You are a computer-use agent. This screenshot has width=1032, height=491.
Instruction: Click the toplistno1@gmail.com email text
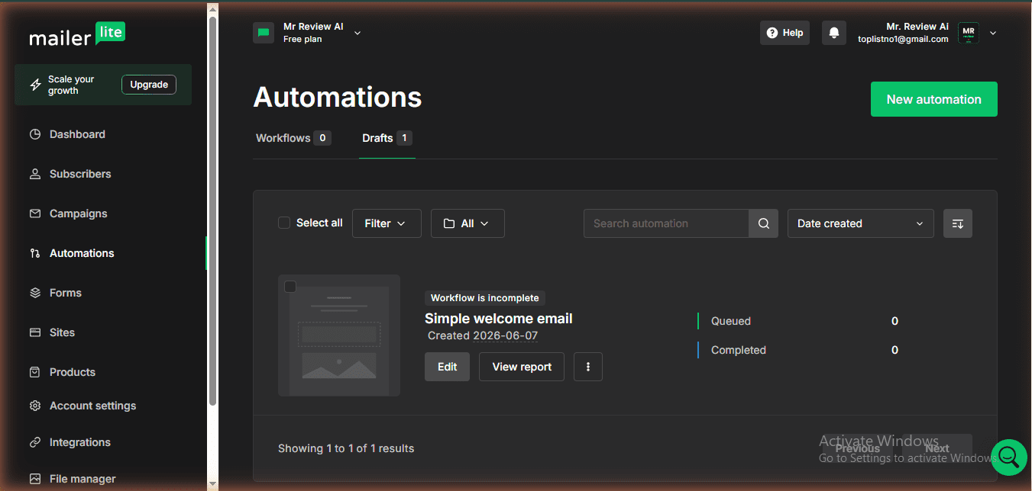pos(903,39)
